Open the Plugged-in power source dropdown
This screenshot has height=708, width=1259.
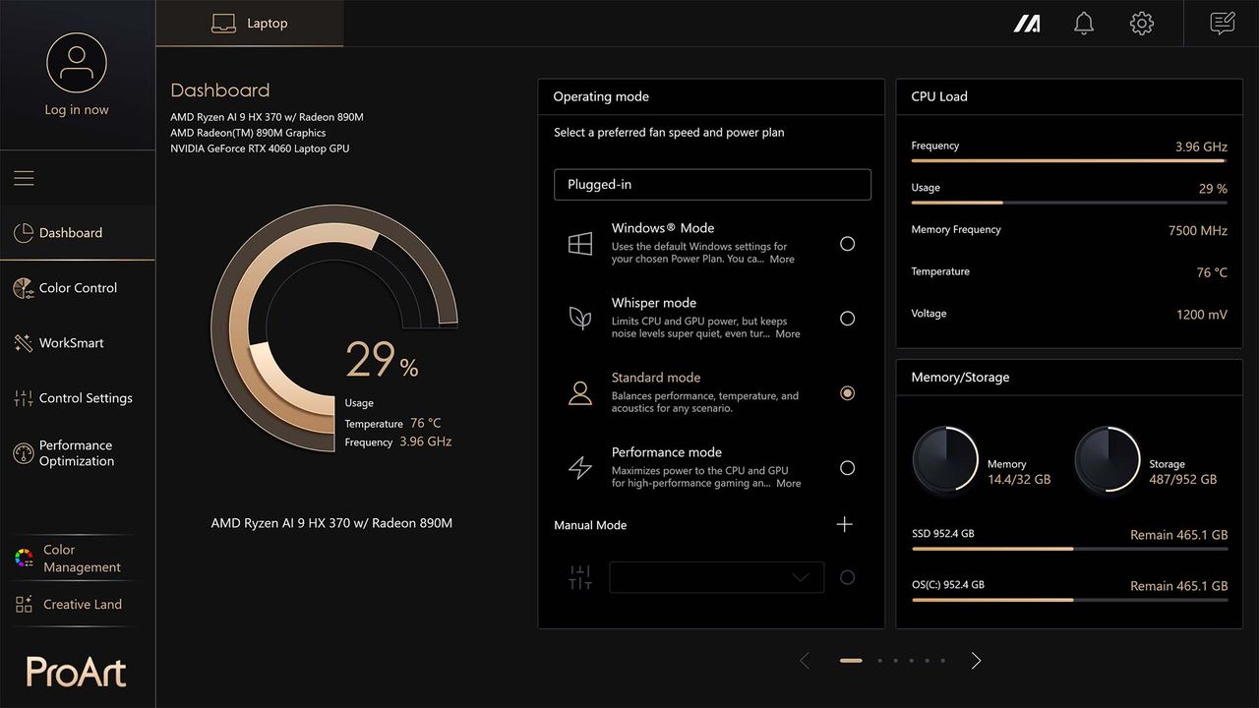pos(712,185)
